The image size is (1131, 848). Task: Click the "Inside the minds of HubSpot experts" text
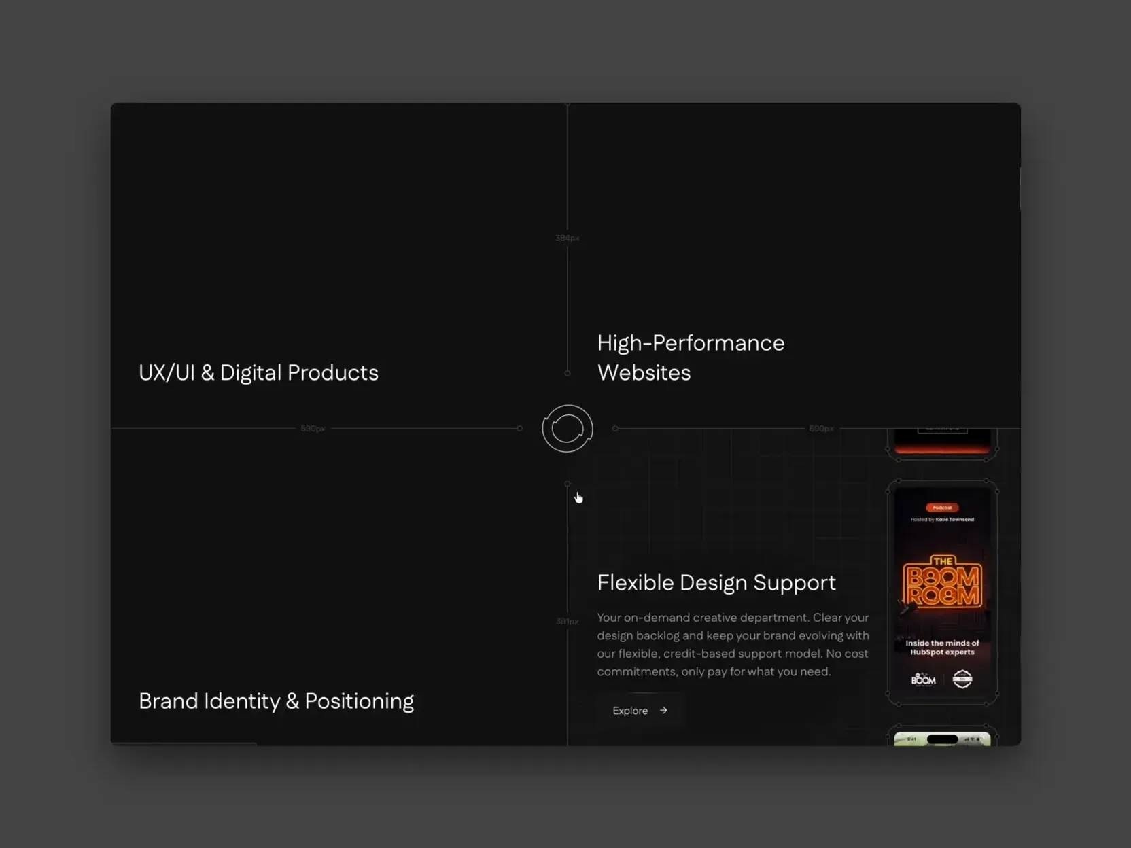click(x=942, y=648)
